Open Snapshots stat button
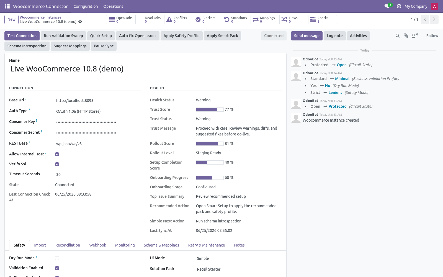443x277 pixels. coord(236,19)
